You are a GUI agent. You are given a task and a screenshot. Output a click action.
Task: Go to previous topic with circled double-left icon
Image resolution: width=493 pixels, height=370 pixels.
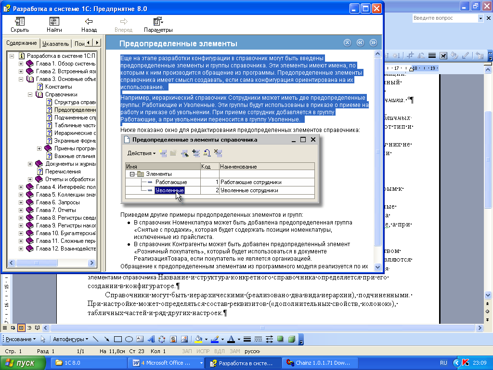(360, 43)
